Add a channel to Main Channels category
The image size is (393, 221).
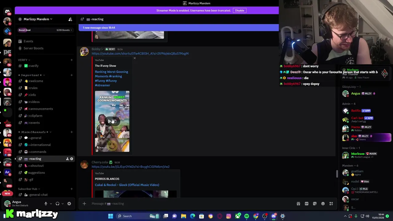point(72,132)
